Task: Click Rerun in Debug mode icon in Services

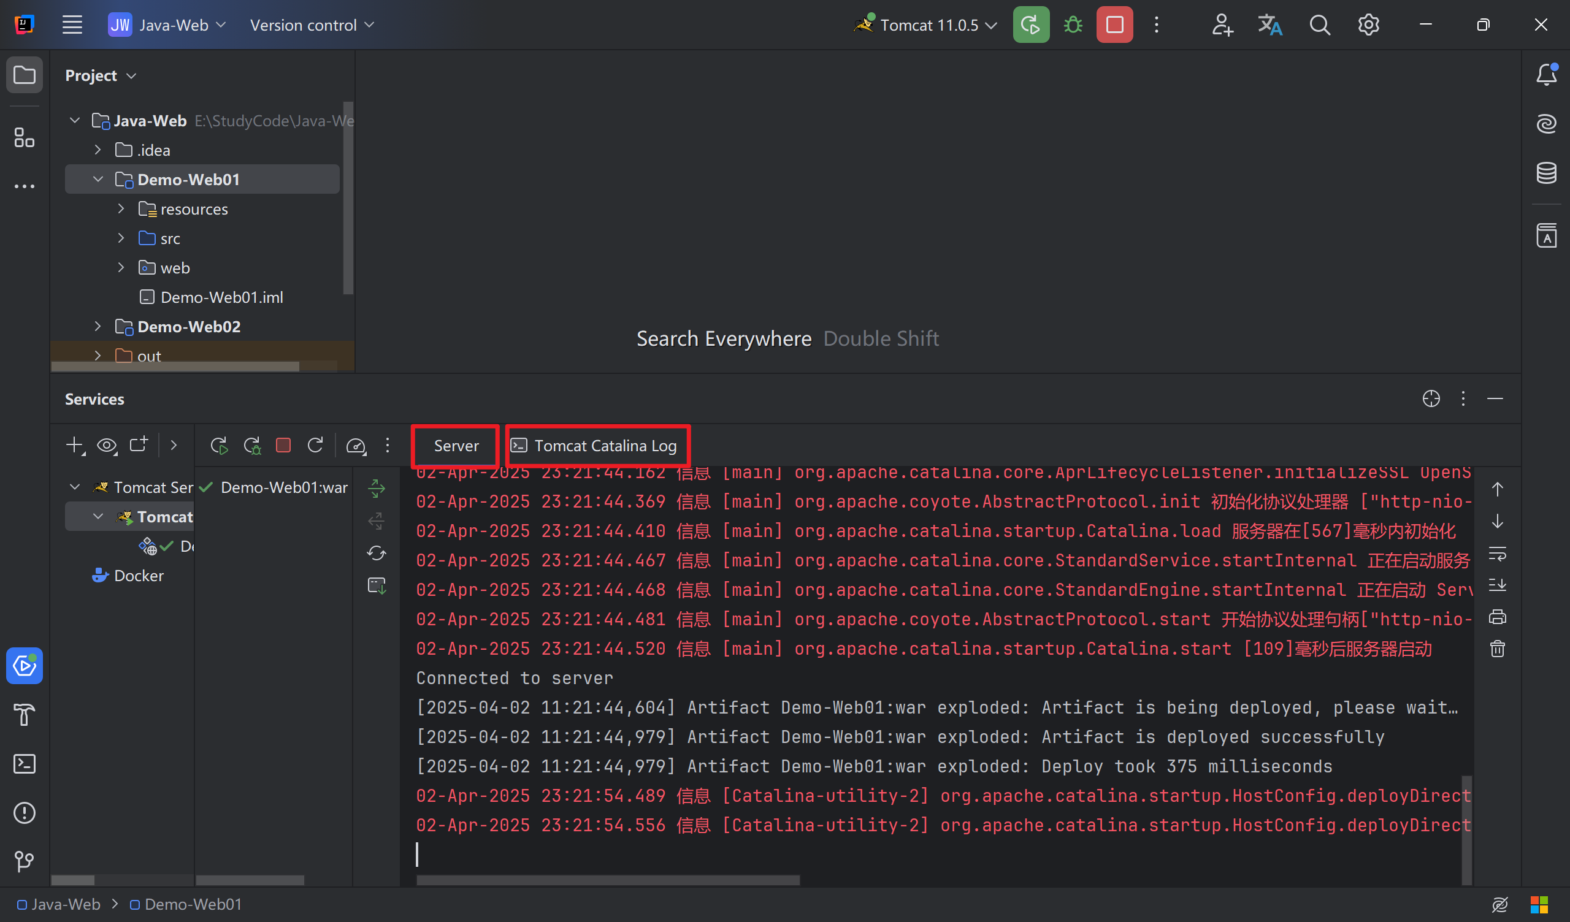Action: (x=251, y=446)
